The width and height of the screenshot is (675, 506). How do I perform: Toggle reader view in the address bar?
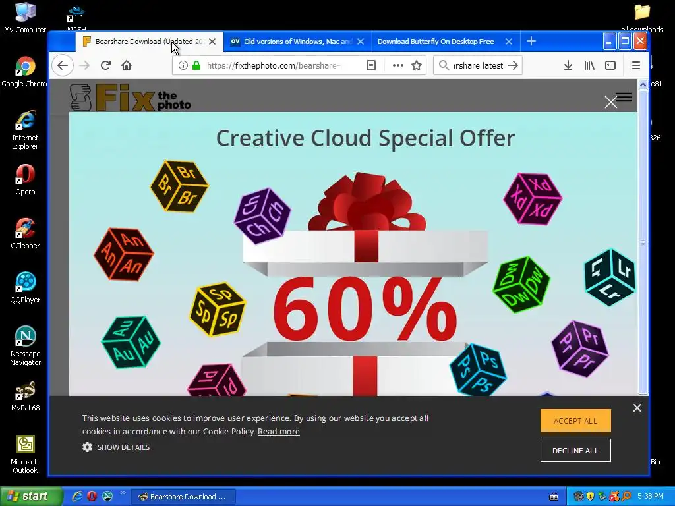371,65
